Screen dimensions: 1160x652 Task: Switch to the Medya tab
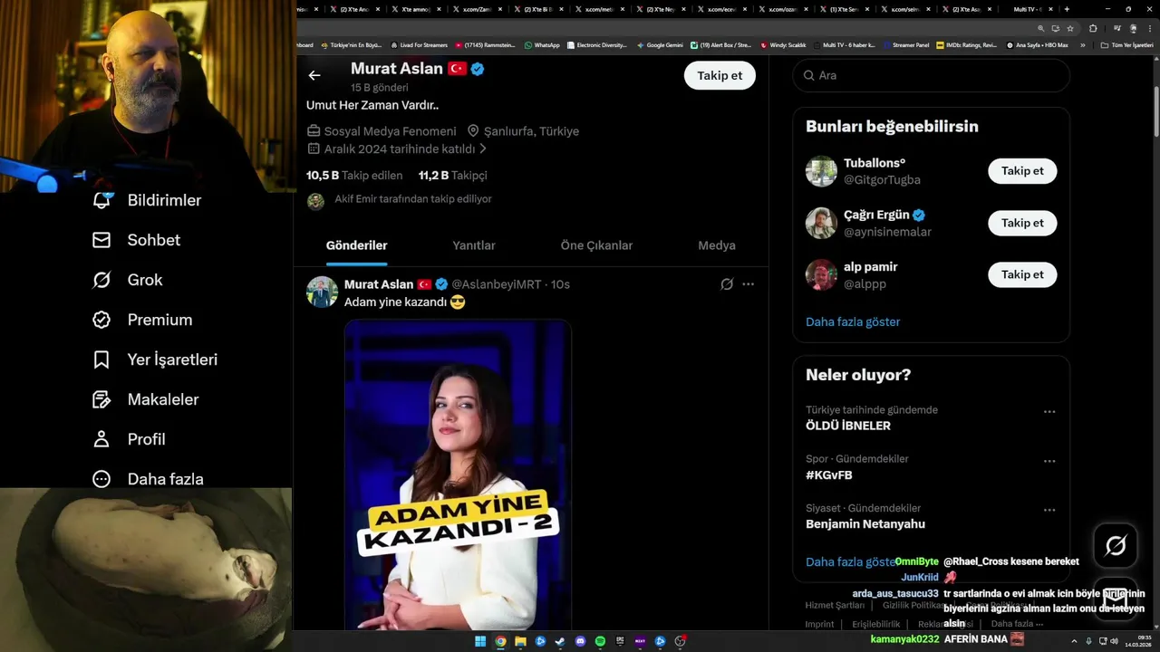(x=717, y=245)
